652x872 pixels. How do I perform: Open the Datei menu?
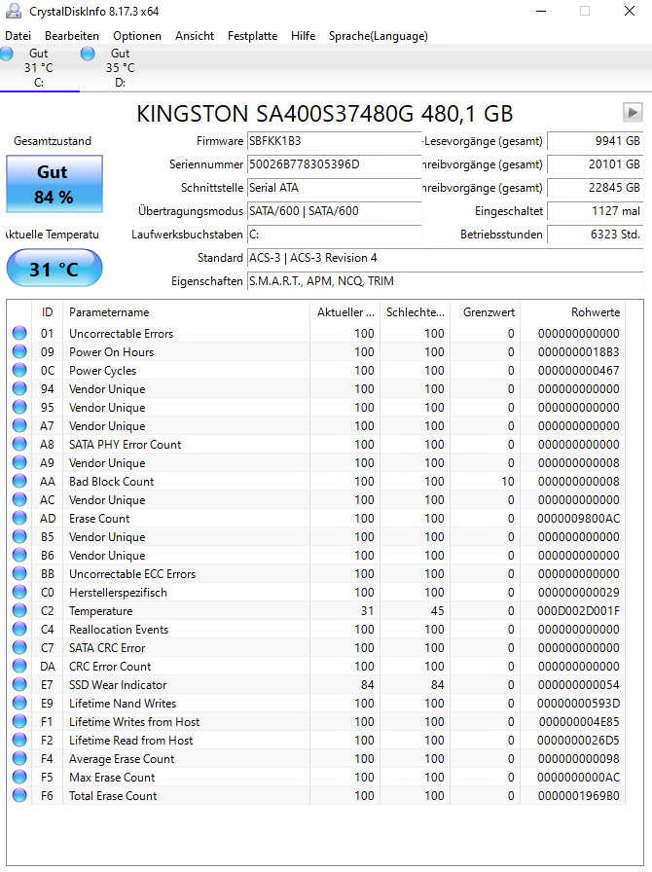(x=18, y=36)
